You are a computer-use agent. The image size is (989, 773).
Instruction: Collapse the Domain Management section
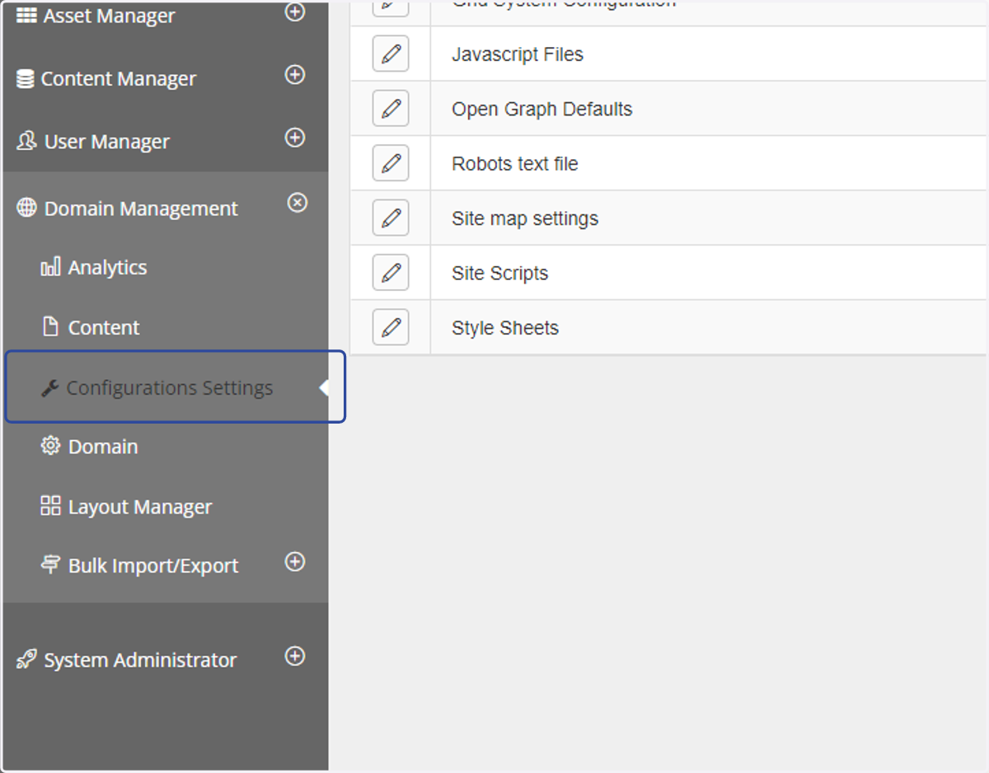tap(298, 203)
